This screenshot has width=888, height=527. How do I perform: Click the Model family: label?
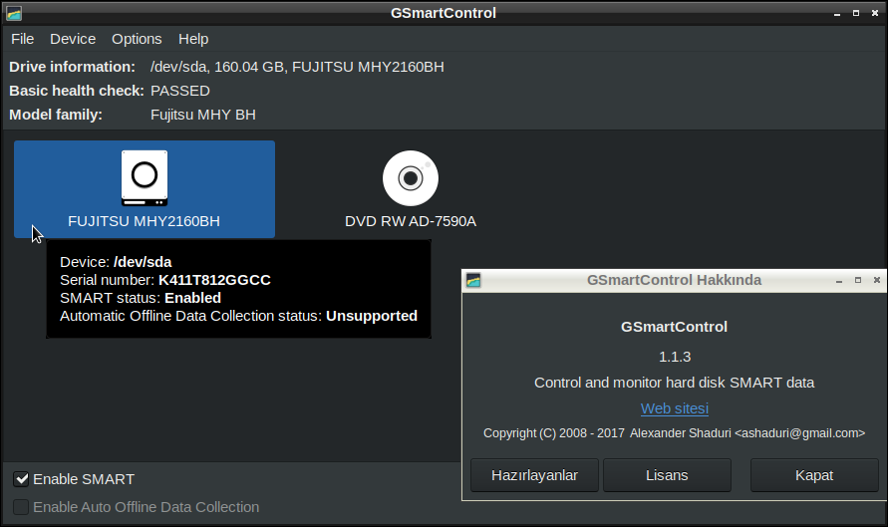pos(56,115)
